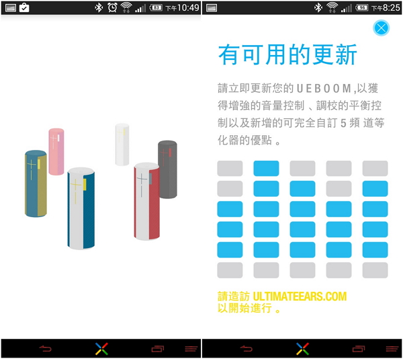The height and width of the screenshot is (359, 403).
Task: Tap battery icon in left status bar
Action: pyautogui.click(x=156, y=7)
